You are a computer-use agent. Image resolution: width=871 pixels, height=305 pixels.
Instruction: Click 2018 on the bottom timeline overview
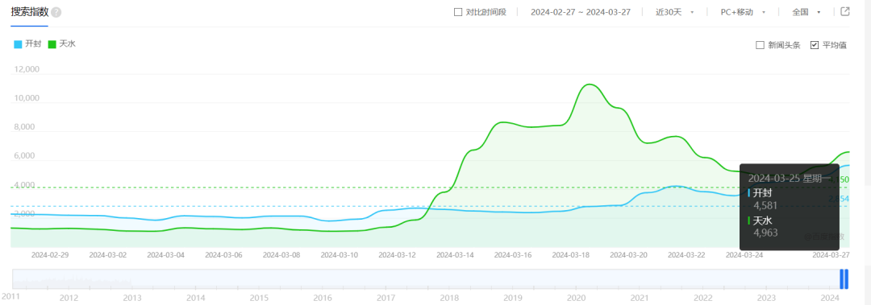click(449, 297)
